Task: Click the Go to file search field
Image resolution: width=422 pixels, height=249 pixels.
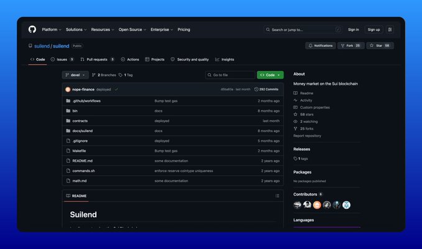Action: click(x=230, y=75)
